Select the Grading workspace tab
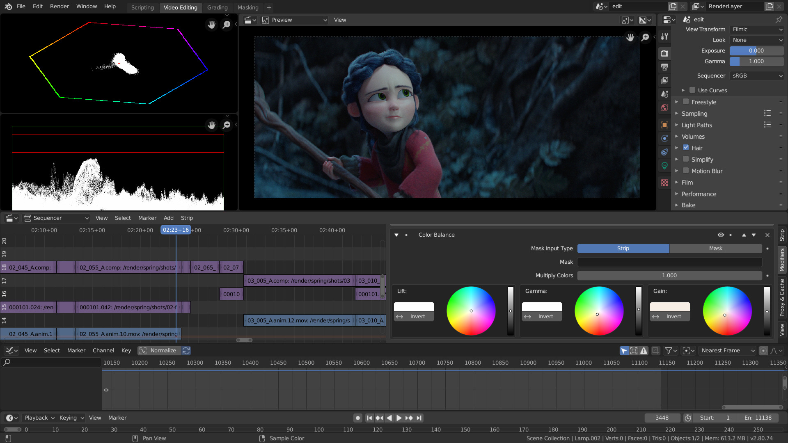 218,7
